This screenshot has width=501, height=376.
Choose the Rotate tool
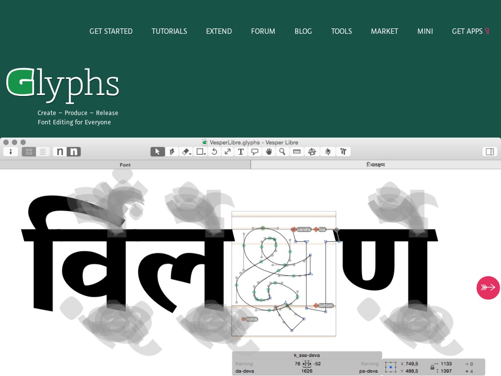(x=214, y=152)
